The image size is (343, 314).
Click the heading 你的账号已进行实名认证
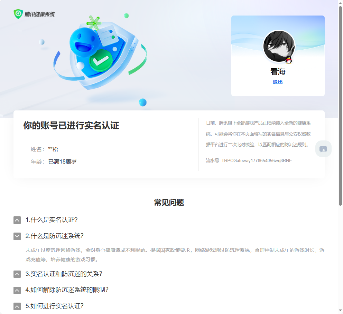[71, 126]
